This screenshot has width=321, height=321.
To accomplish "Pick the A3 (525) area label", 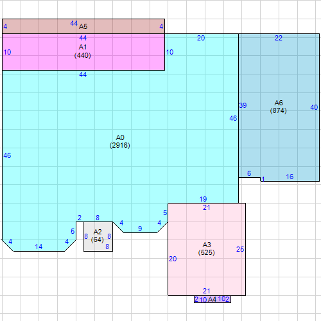I will (206, 248).
